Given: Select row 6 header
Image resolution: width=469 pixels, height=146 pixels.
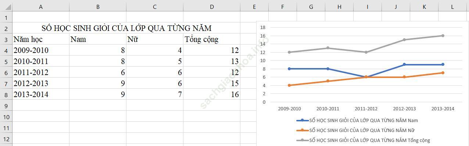Looking at the screenshot, I should (6, 72).
